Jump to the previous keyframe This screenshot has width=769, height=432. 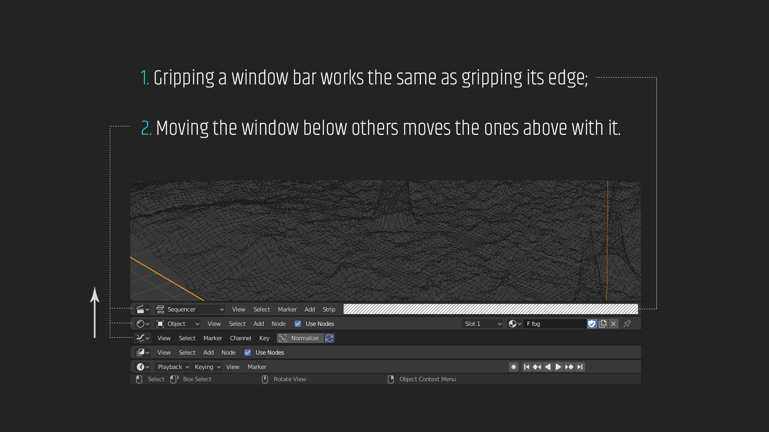537,367
